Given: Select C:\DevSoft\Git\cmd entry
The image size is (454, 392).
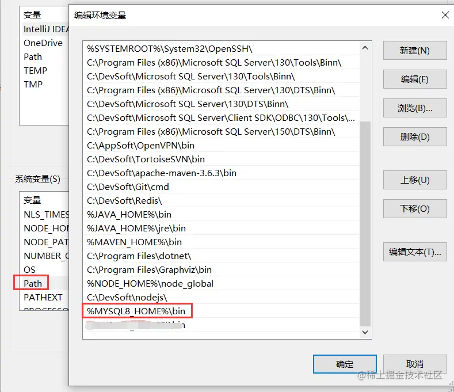Looking at the screenshot, I should click(x=221, y=187).
